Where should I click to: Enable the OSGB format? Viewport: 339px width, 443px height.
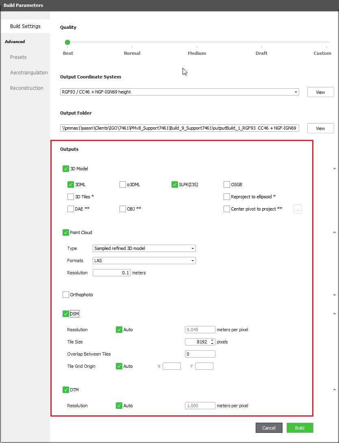tap(226, 185)
